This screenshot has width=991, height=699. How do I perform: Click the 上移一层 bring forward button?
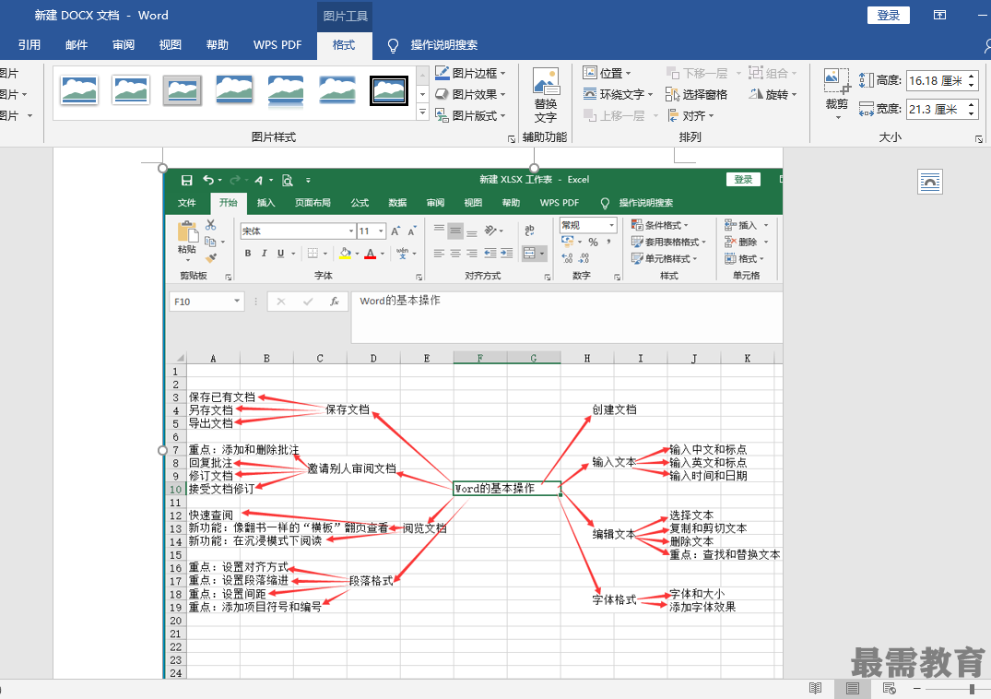620,115
